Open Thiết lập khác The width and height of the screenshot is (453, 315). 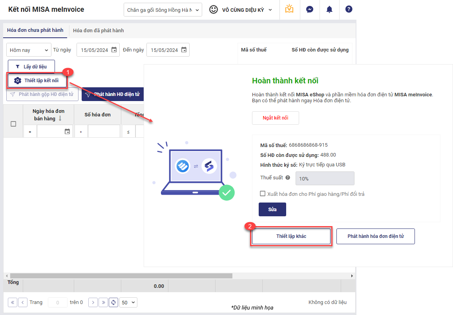291,236
